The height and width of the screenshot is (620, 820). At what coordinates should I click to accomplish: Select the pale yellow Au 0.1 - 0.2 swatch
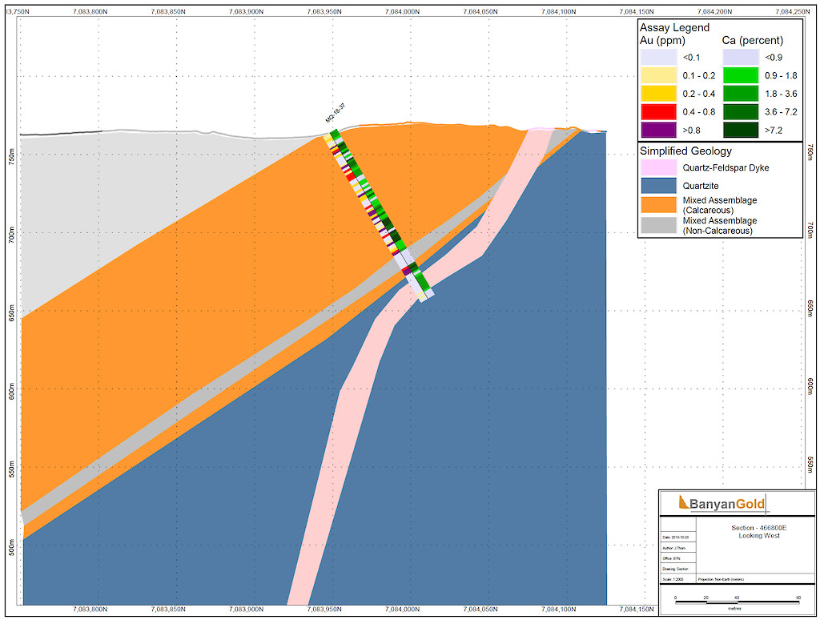659,75
